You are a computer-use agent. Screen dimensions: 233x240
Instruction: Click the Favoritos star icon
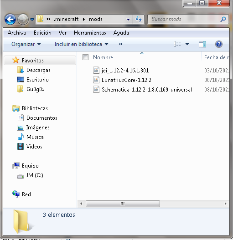16,60
